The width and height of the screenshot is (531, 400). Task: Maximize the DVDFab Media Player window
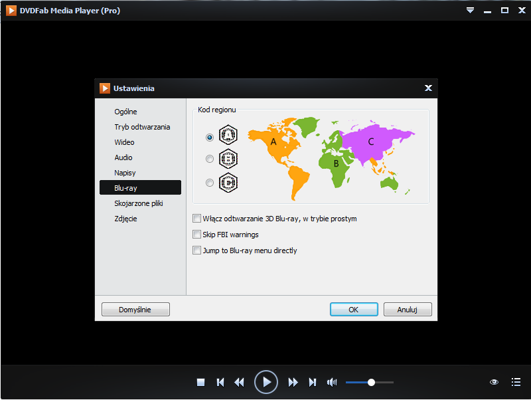(x=504, y=11)
